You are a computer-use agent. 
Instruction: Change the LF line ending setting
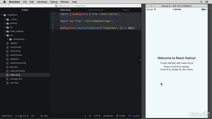(x=90, y=116)
